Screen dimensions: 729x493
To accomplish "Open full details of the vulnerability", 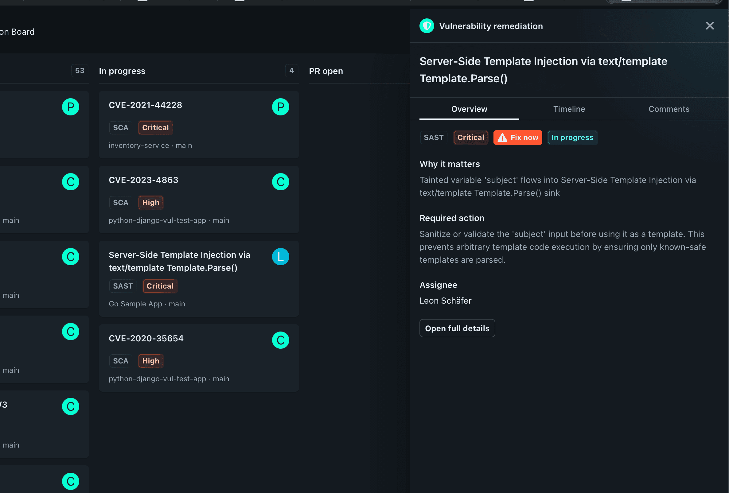I will pos(457,328).
